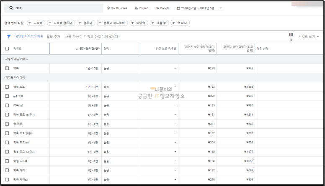Check the checkbox for 맥북 가격 row
This screenshot has height=186, width=325.
pyautogui.click(x=7, y=170)
